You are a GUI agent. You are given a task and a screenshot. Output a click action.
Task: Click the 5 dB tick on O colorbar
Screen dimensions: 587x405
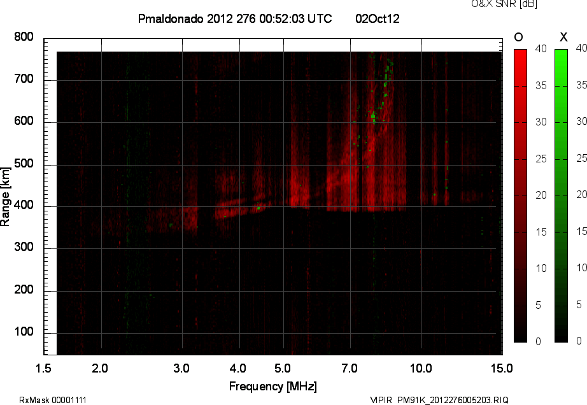[539, 306]
